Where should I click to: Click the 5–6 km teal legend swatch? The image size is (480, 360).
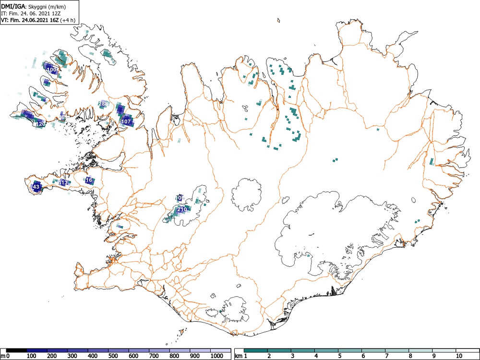[350, 350]
